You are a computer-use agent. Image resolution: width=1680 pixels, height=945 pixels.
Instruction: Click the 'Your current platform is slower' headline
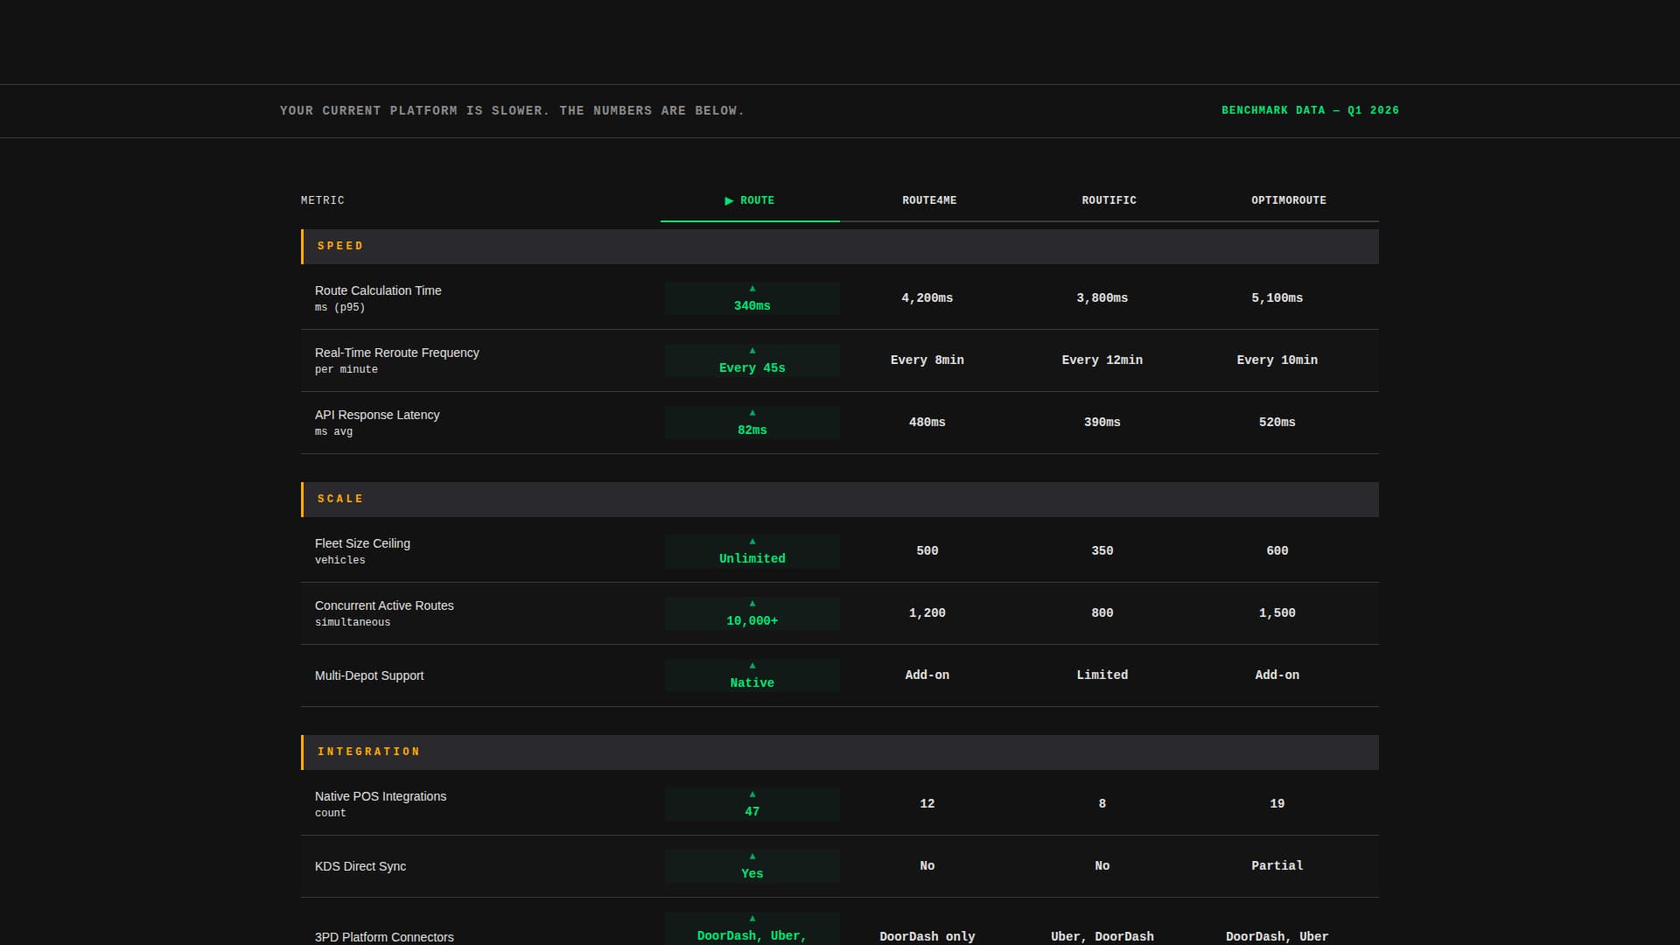[512, 111]
